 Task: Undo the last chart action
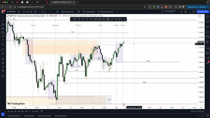click(117, 12)
